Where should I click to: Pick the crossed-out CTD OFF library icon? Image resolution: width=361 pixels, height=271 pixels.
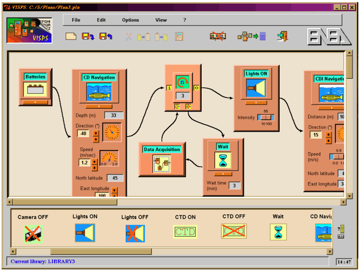[x=234, y=231]
